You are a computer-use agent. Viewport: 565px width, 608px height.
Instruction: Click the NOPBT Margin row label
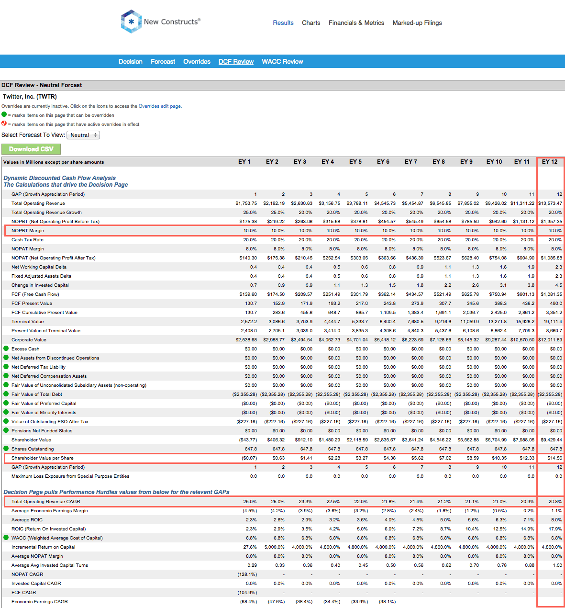click(x=28, y=231)
